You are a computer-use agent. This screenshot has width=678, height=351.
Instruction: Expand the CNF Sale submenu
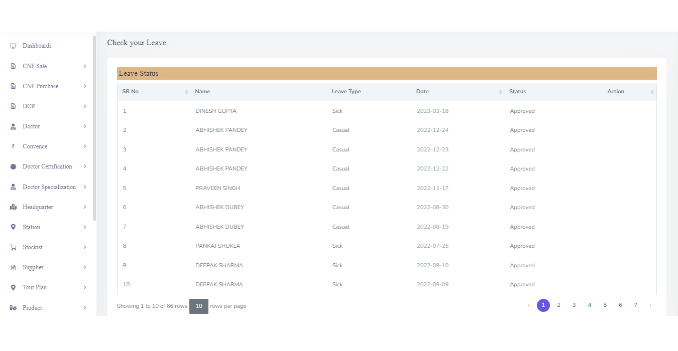[84, 66]
